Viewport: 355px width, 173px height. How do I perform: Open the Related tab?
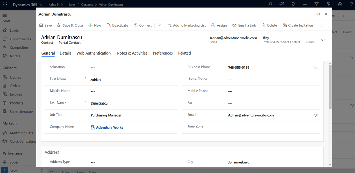pos(184,53)
